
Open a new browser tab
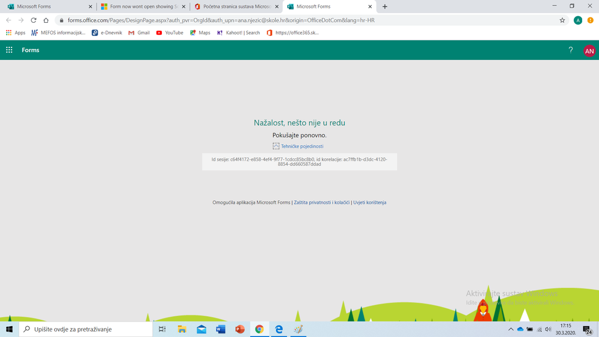(x=385, y=7)
